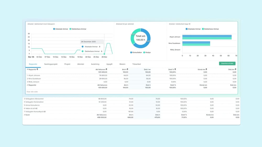Toggle Arbetade timmar in line chart legend
This screenshot has height=147, width=262.
[61, 29]
